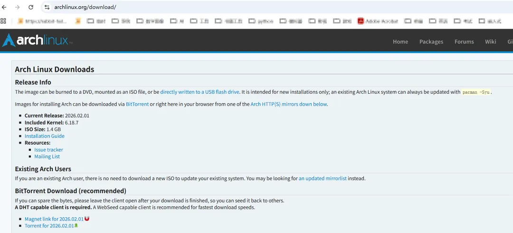
Task: Follow the 'an updated mirrorlist' link
Action: (323, 179)
